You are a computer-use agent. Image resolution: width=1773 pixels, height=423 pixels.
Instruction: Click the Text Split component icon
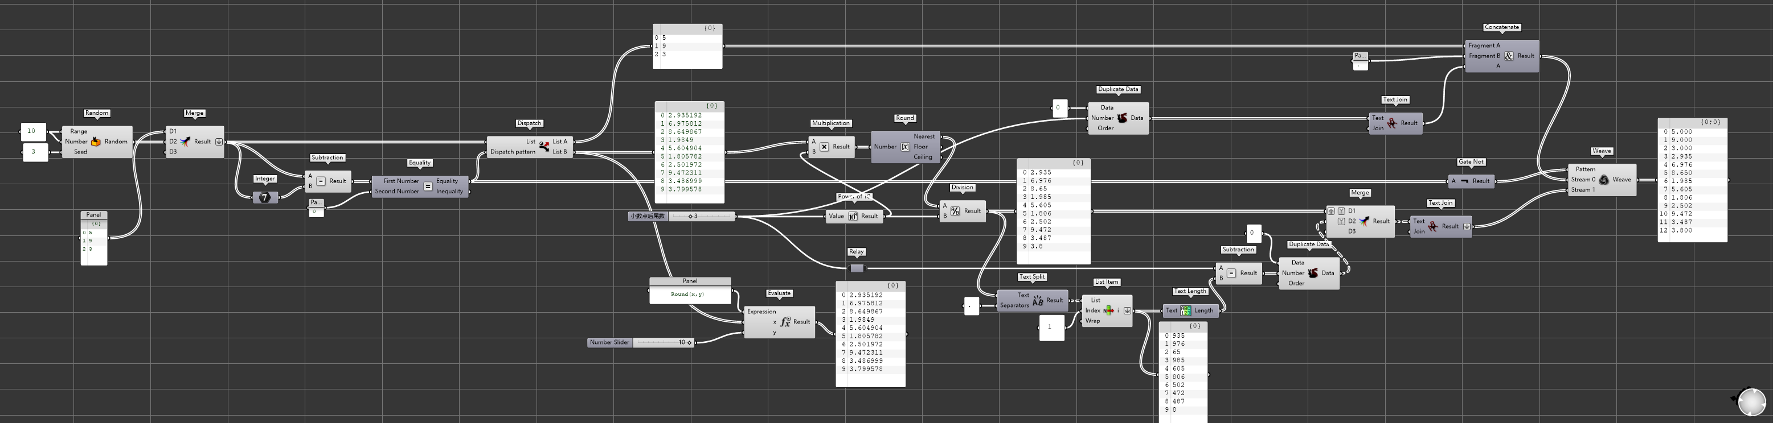tap(1038, 300)
